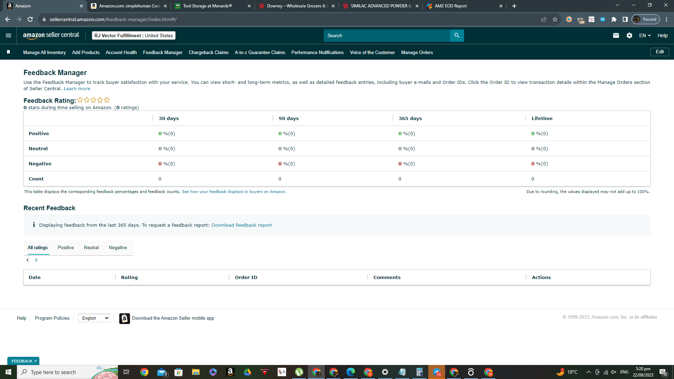Viewport: 674px width, 379px height.
Task: Open the English language selector in footer
Action: (94, 318)
